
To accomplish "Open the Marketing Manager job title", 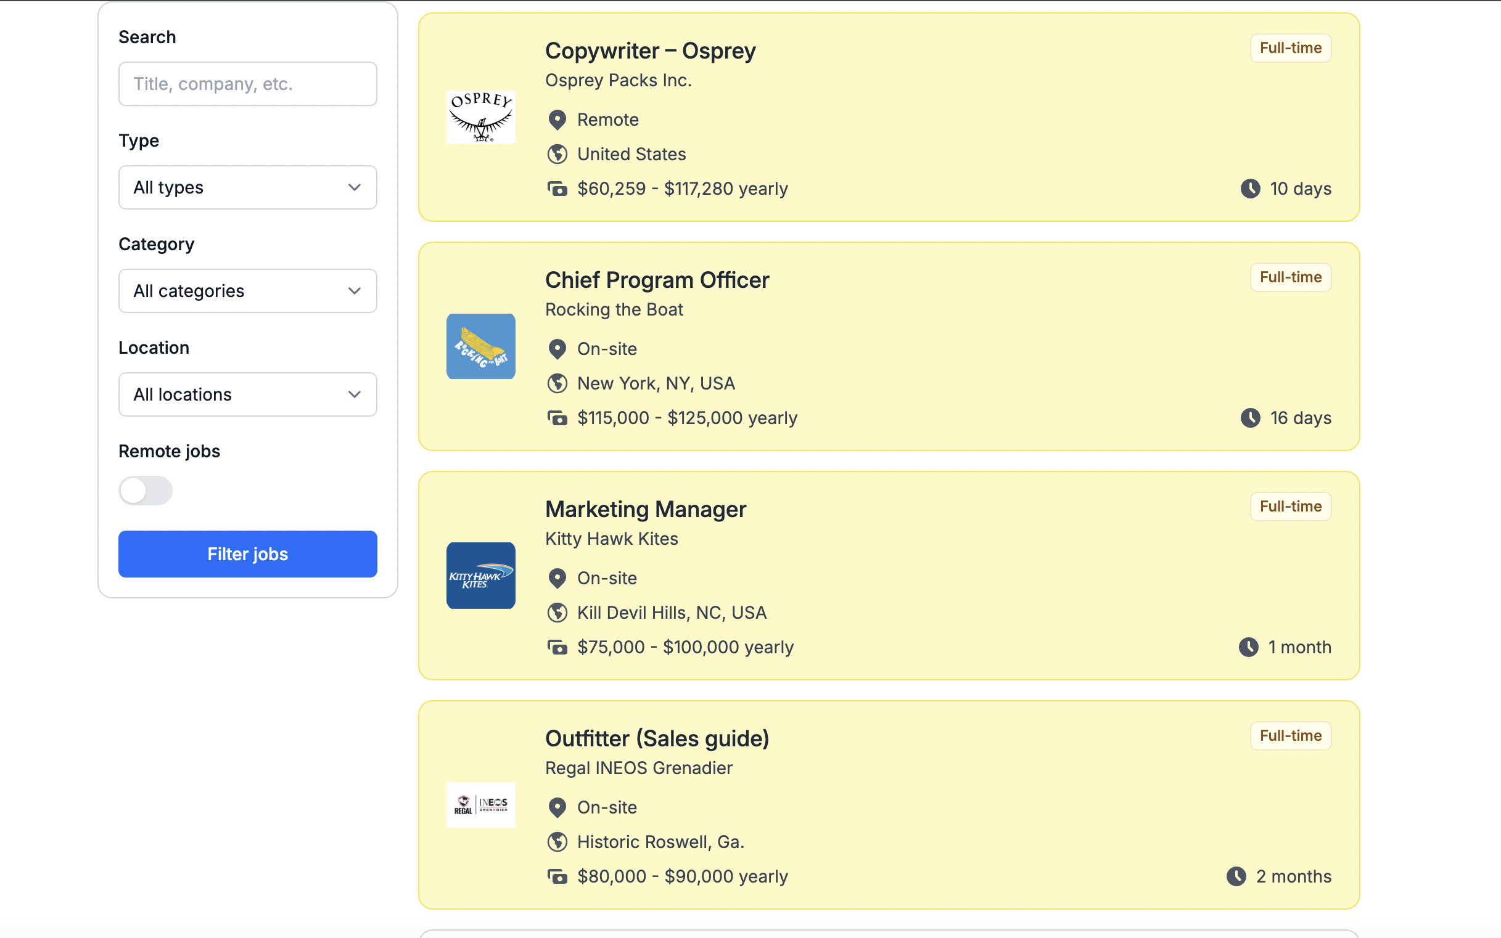I will click(645, 509).
